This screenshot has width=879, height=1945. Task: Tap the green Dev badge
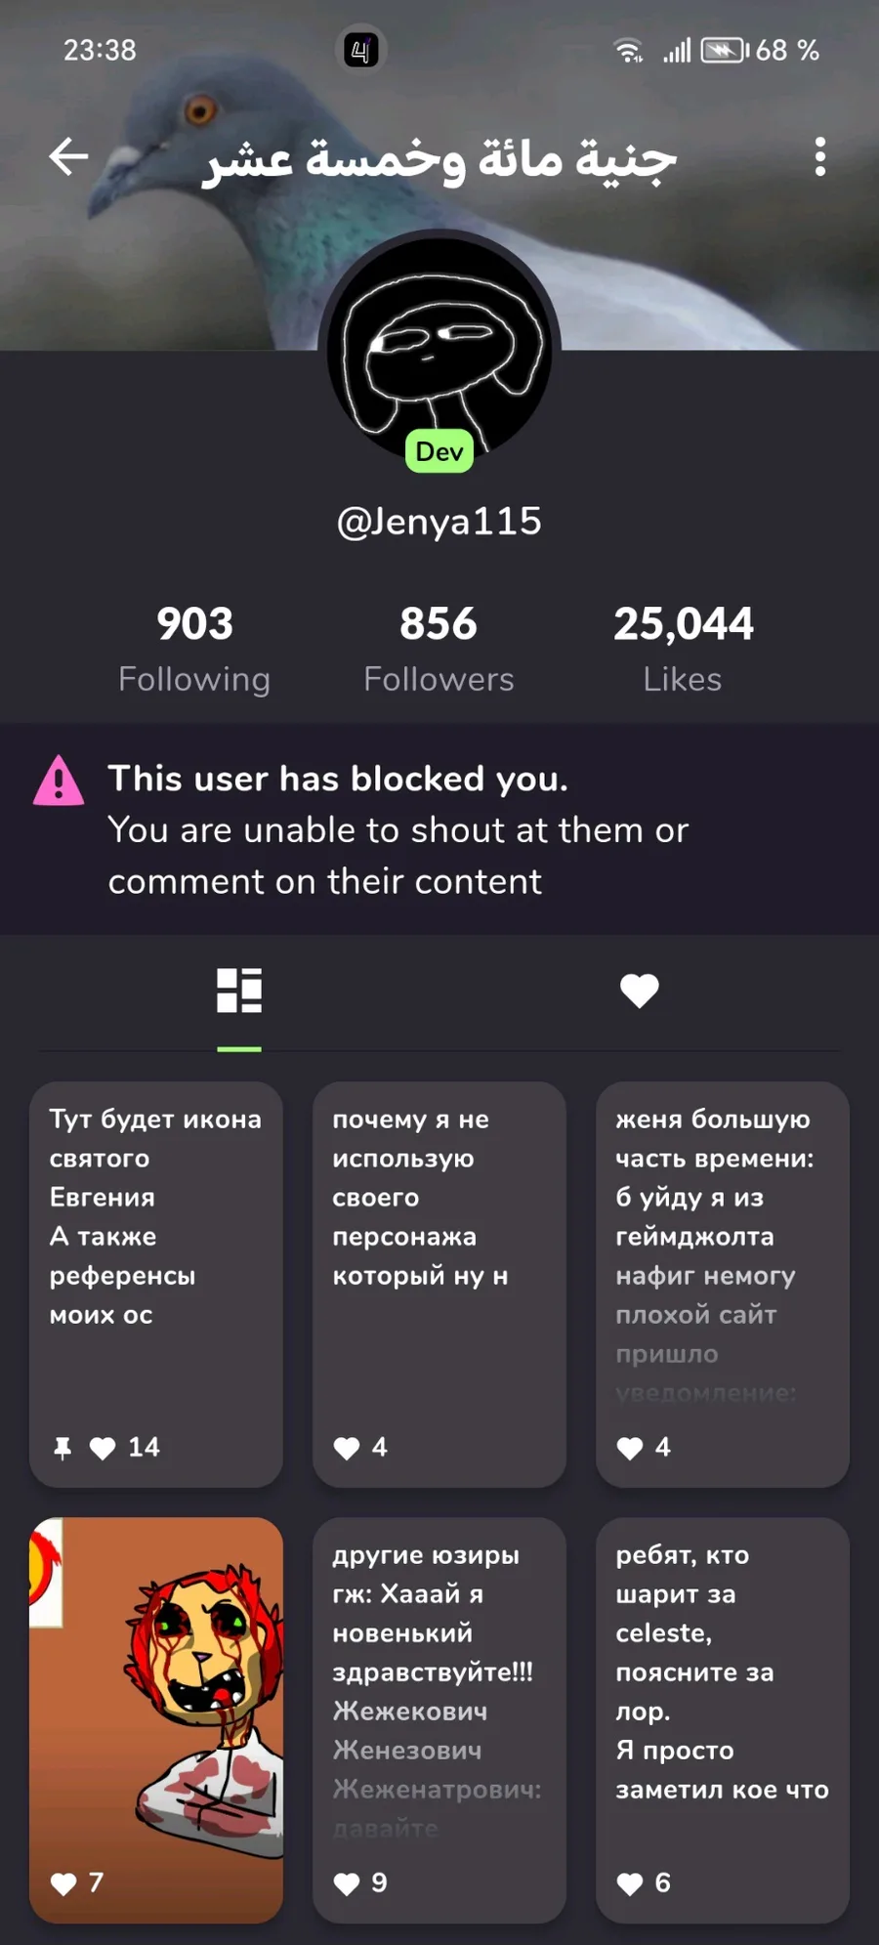(439, 451)
